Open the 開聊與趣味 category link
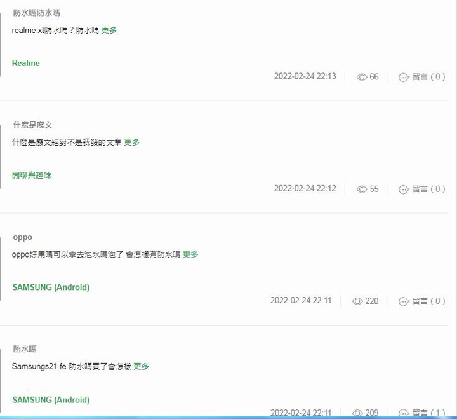 point(32,175)
